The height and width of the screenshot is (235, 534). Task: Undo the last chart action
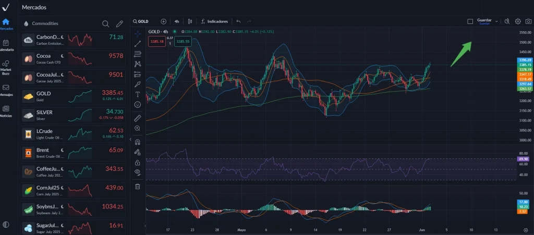(x=238, y=21)
